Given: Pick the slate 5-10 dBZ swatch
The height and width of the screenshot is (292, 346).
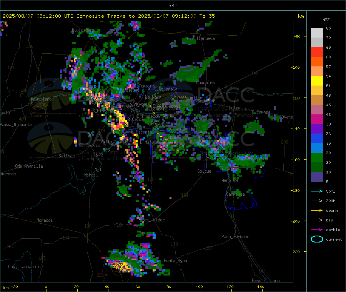Looking at the screenshot, I should [317, 177].
